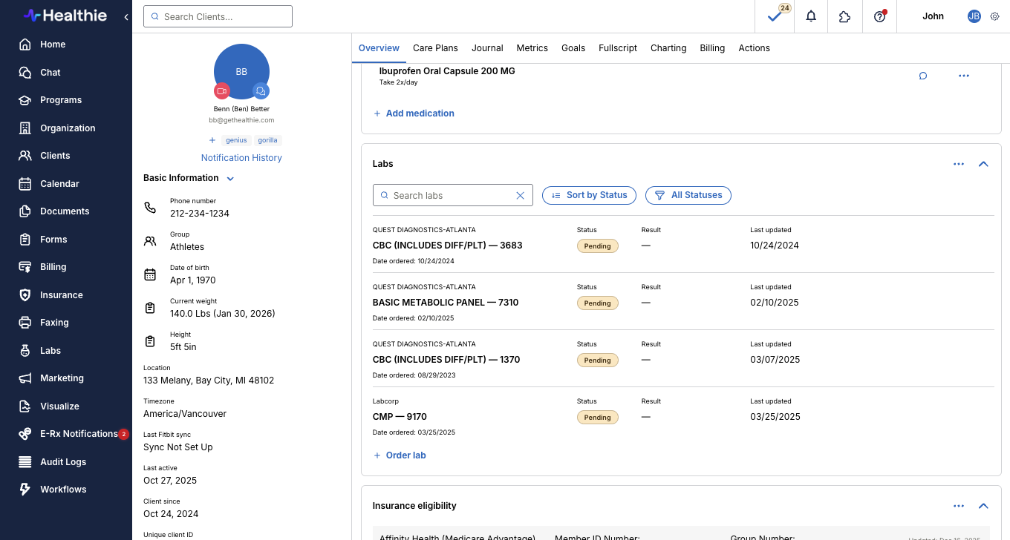
Task: Open chat bubble icon on client avatar
Action: pyautogui.click(x=261, y=90)
